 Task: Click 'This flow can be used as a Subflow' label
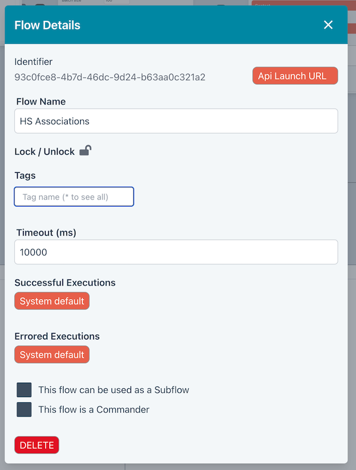[114, 390]
